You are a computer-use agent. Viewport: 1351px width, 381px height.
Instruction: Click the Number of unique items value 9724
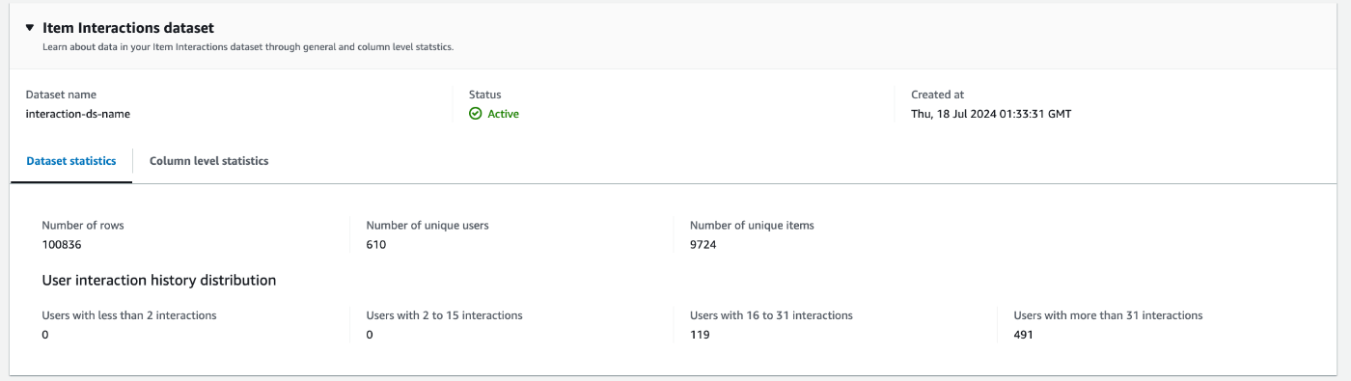click(x=703, y=244)
